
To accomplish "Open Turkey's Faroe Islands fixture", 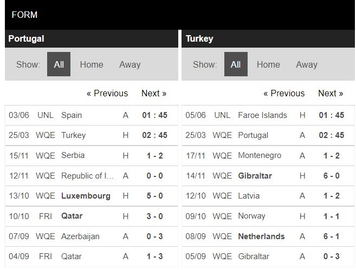I will click(268, 115).
